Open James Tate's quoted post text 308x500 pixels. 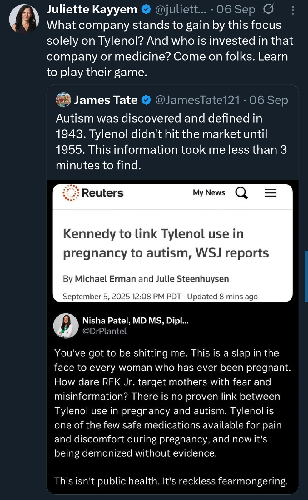(x=171, y=142)
